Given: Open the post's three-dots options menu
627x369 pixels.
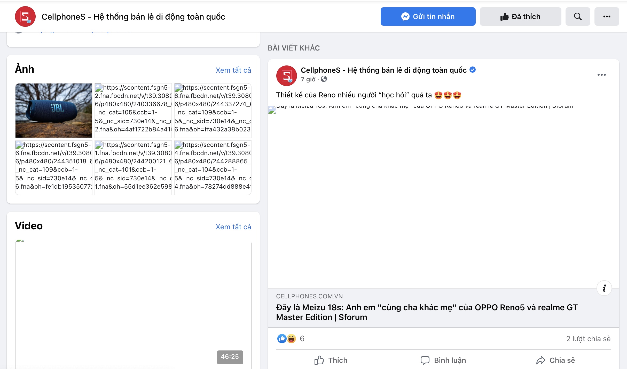Looking at the screenshot, I should [601, 75].
